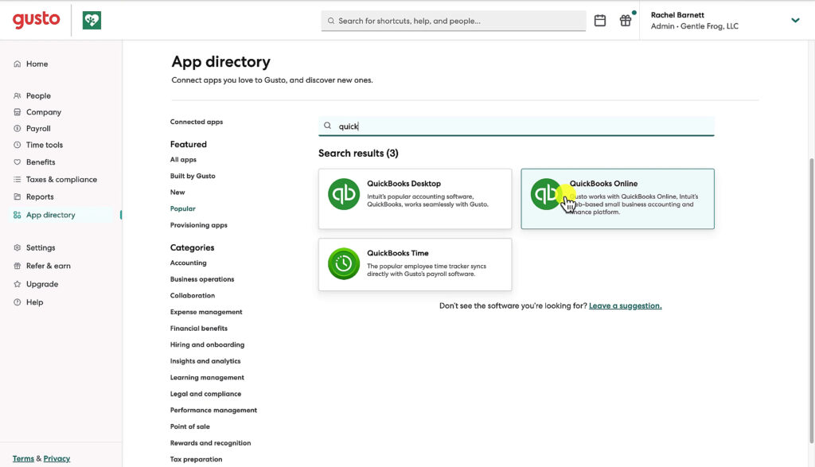
Task: Click the Leave a suggestion link
Action: pos(625,305)
